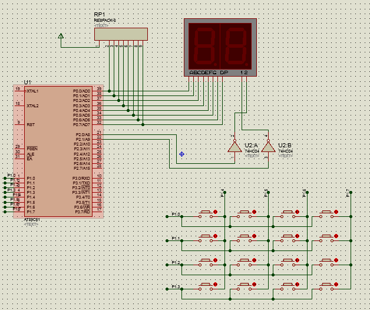Click the P3.7/RD pin label
The image size is (370, 310).
click(82, 212)
